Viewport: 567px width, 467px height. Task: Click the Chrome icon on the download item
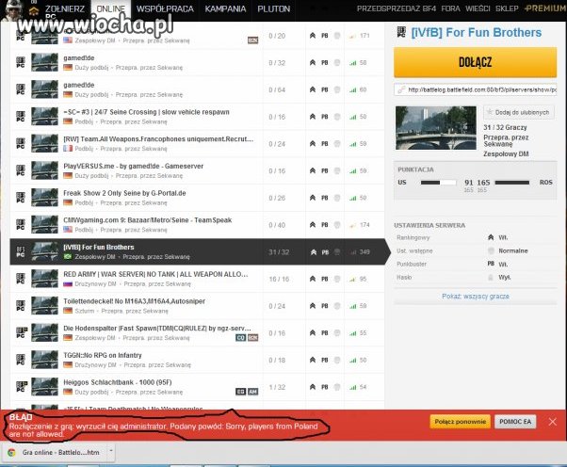[x=11, y=452]
